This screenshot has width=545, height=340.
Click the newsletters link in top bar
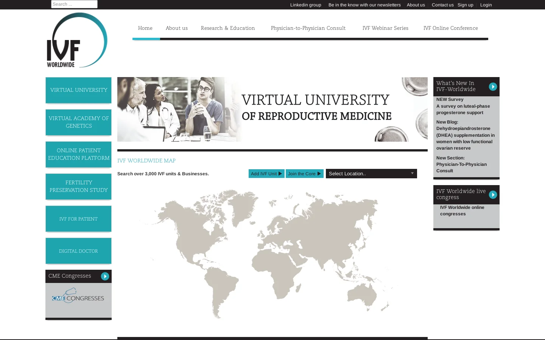(x=364, y=5)
